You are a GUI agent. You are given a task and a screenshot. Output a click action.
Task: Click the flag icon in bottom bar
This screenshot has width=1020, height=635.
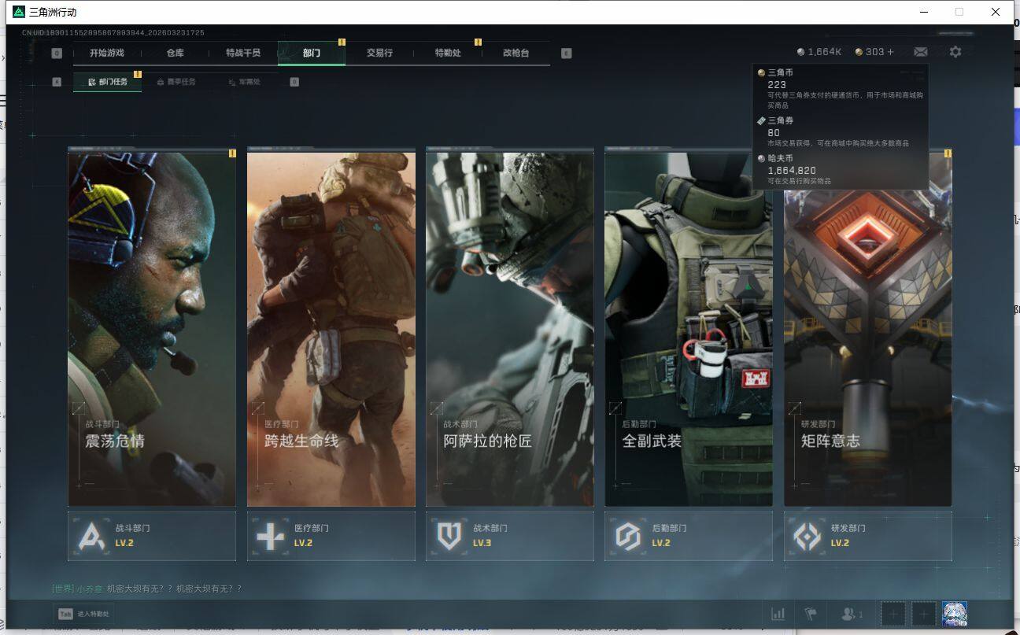click(810, 614)
